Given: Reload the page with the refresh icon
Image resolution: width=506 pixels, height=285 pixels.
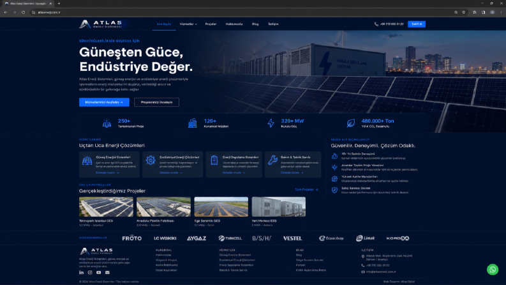Looking at the screenshot, I should pos(23,12).
